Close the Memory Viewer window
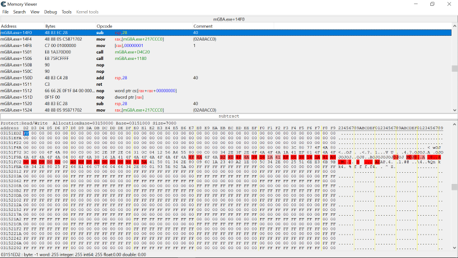The height and width of the screenshot is (258, 458). (x=449, y=4)
